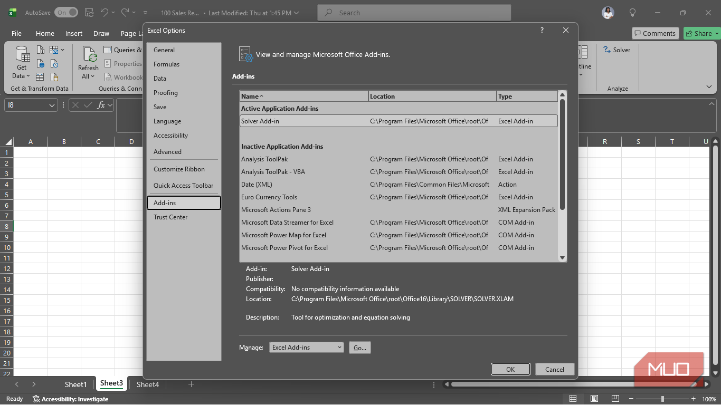Switch to Page Break Preview
The height and width of the screenshot is (405, 721).
615,399
